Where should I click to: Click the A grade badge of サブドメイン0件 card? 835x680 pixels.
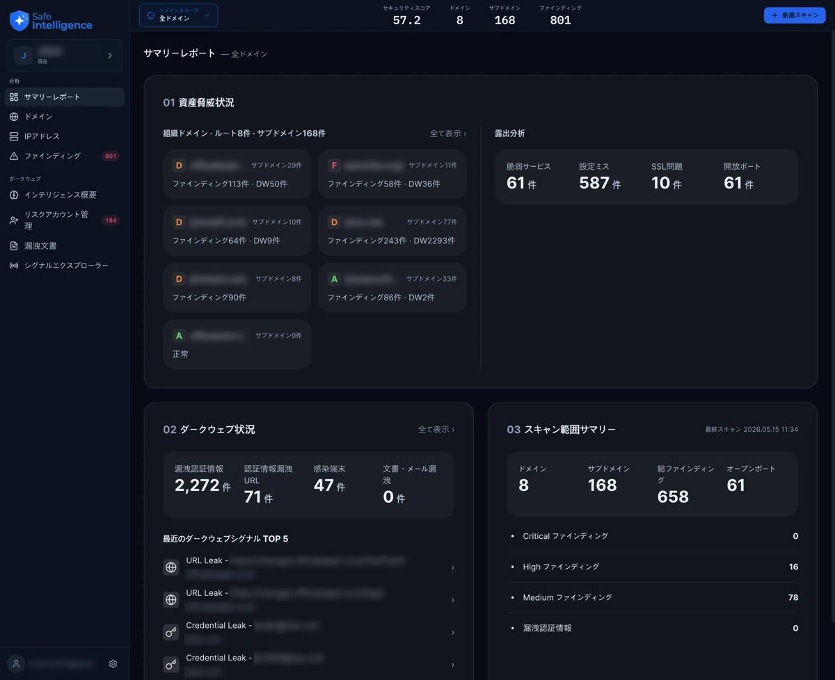tap(179, 336)
